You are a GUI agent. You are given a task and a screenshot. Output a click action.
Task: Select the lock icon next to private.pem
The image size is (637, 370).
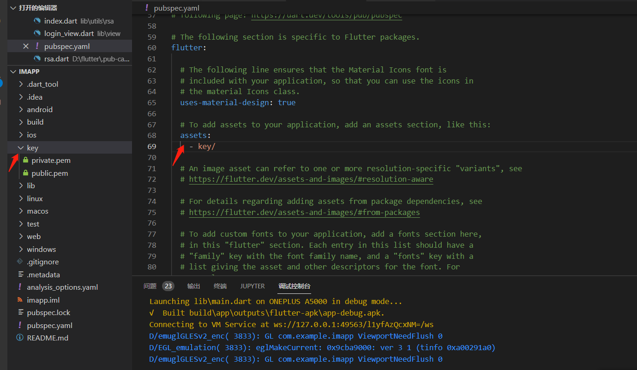[x=26, y=161]
